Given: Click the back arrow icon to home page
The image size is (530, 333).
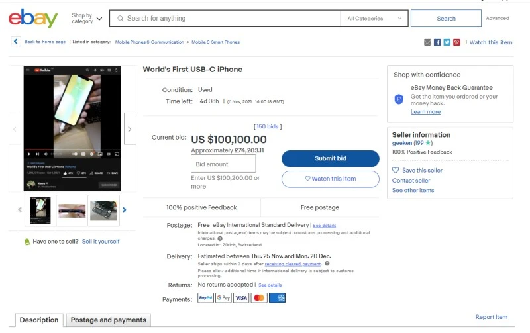Looking at the screenshot, I should click(16, 42).
